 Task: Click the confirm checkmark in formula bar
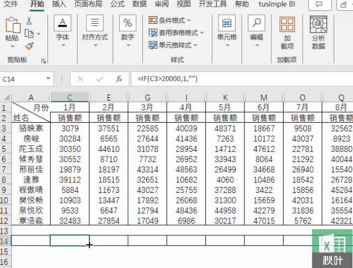(x=100, y=79)
